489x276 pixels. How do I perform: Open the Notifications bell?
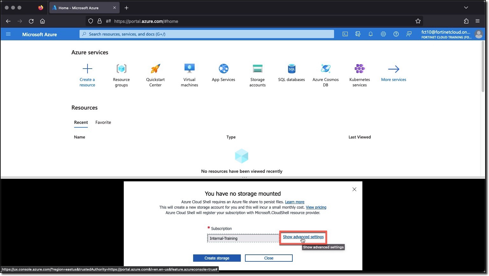coord(371,34)
